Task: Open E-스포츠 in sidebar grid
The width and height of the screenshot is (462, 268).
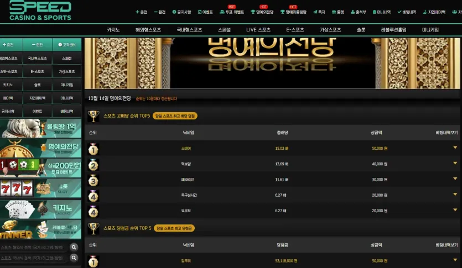Action: (x=38, y=71)
